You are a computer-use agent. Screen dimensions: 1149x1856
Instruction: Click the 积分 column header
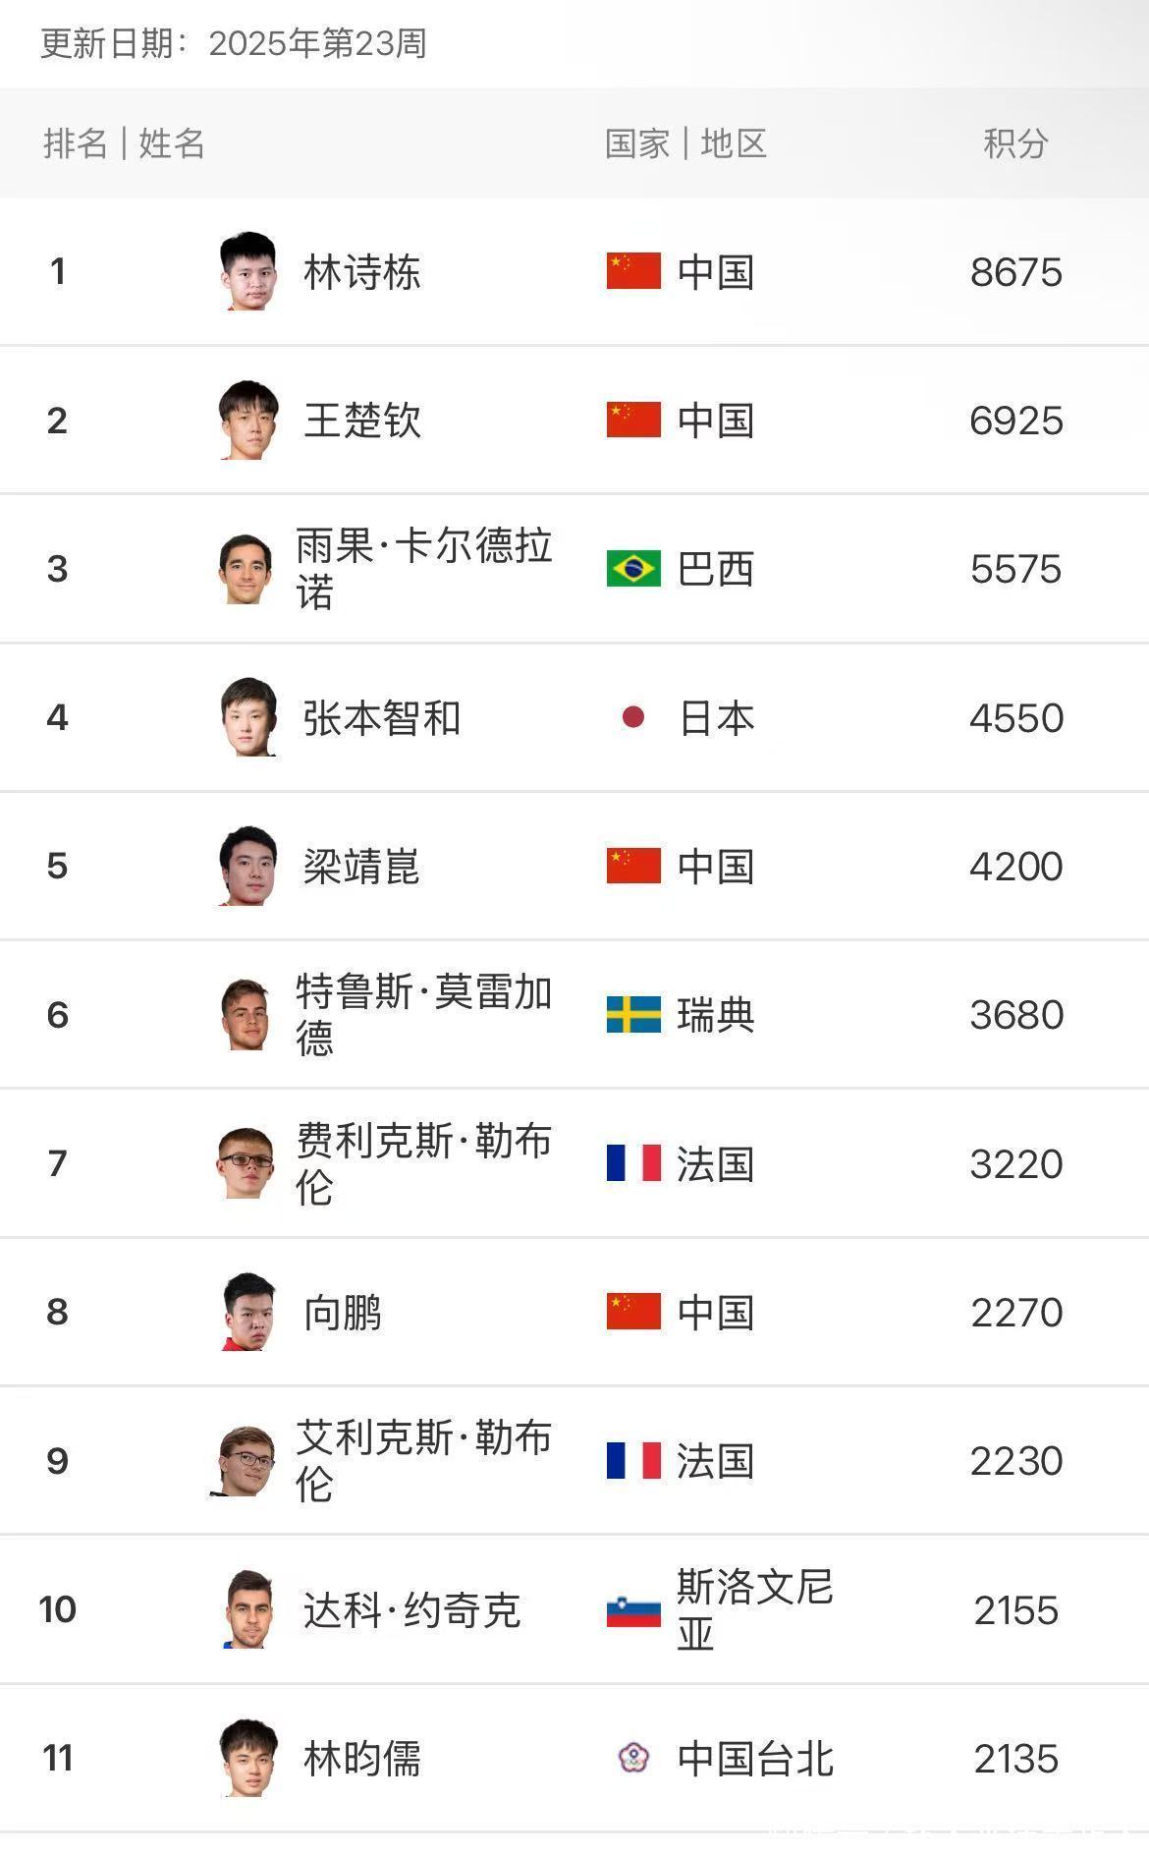pos(1015,143)
